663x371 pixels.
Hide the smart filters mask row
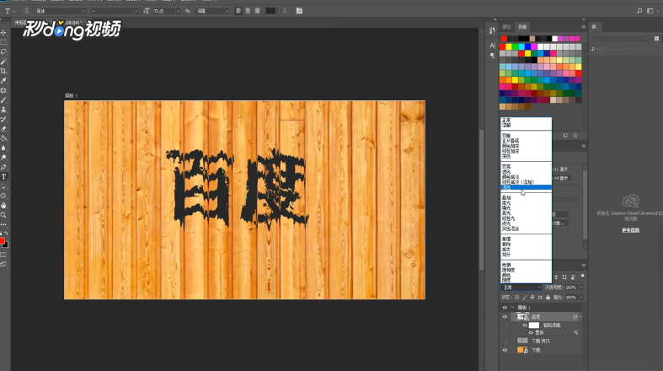pos(525,325)
